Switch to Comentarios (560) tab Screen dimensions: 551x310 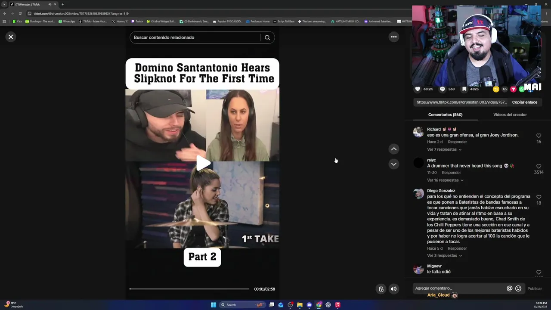coord(445,115)
